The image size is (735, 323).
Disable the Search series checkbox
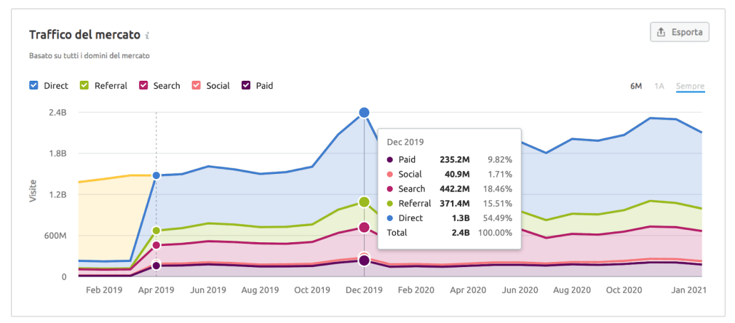143,86
